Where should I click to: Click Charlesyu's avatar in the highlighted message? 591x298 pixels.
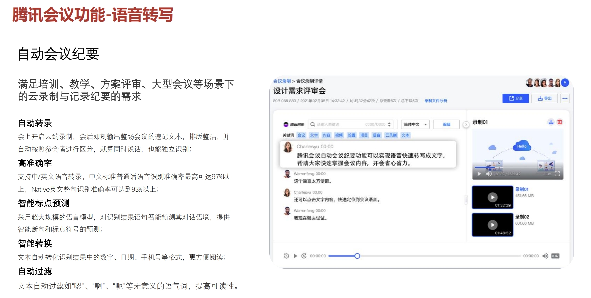coord(288,147)
